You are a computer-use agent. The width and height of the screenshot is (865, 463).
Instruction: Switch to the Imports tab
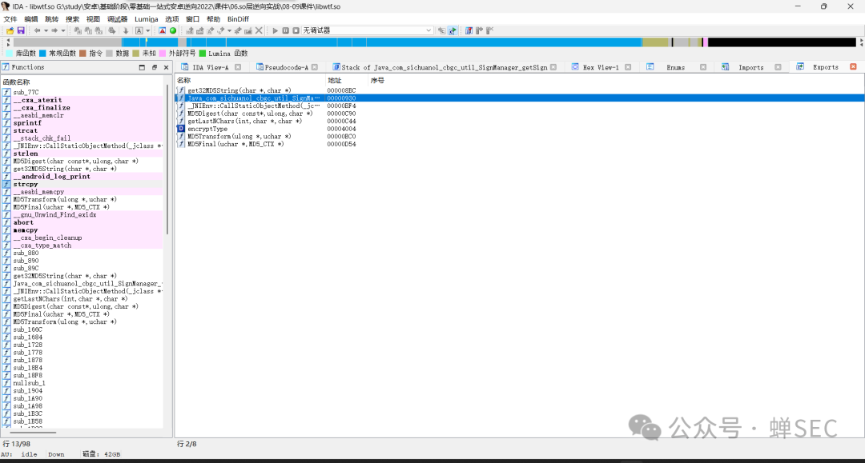tap(750, 68)
